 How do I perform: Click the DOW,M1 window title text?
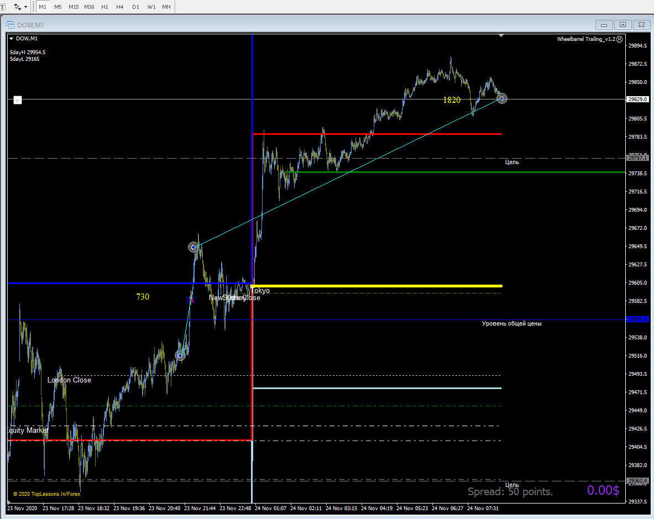[30, 25]
